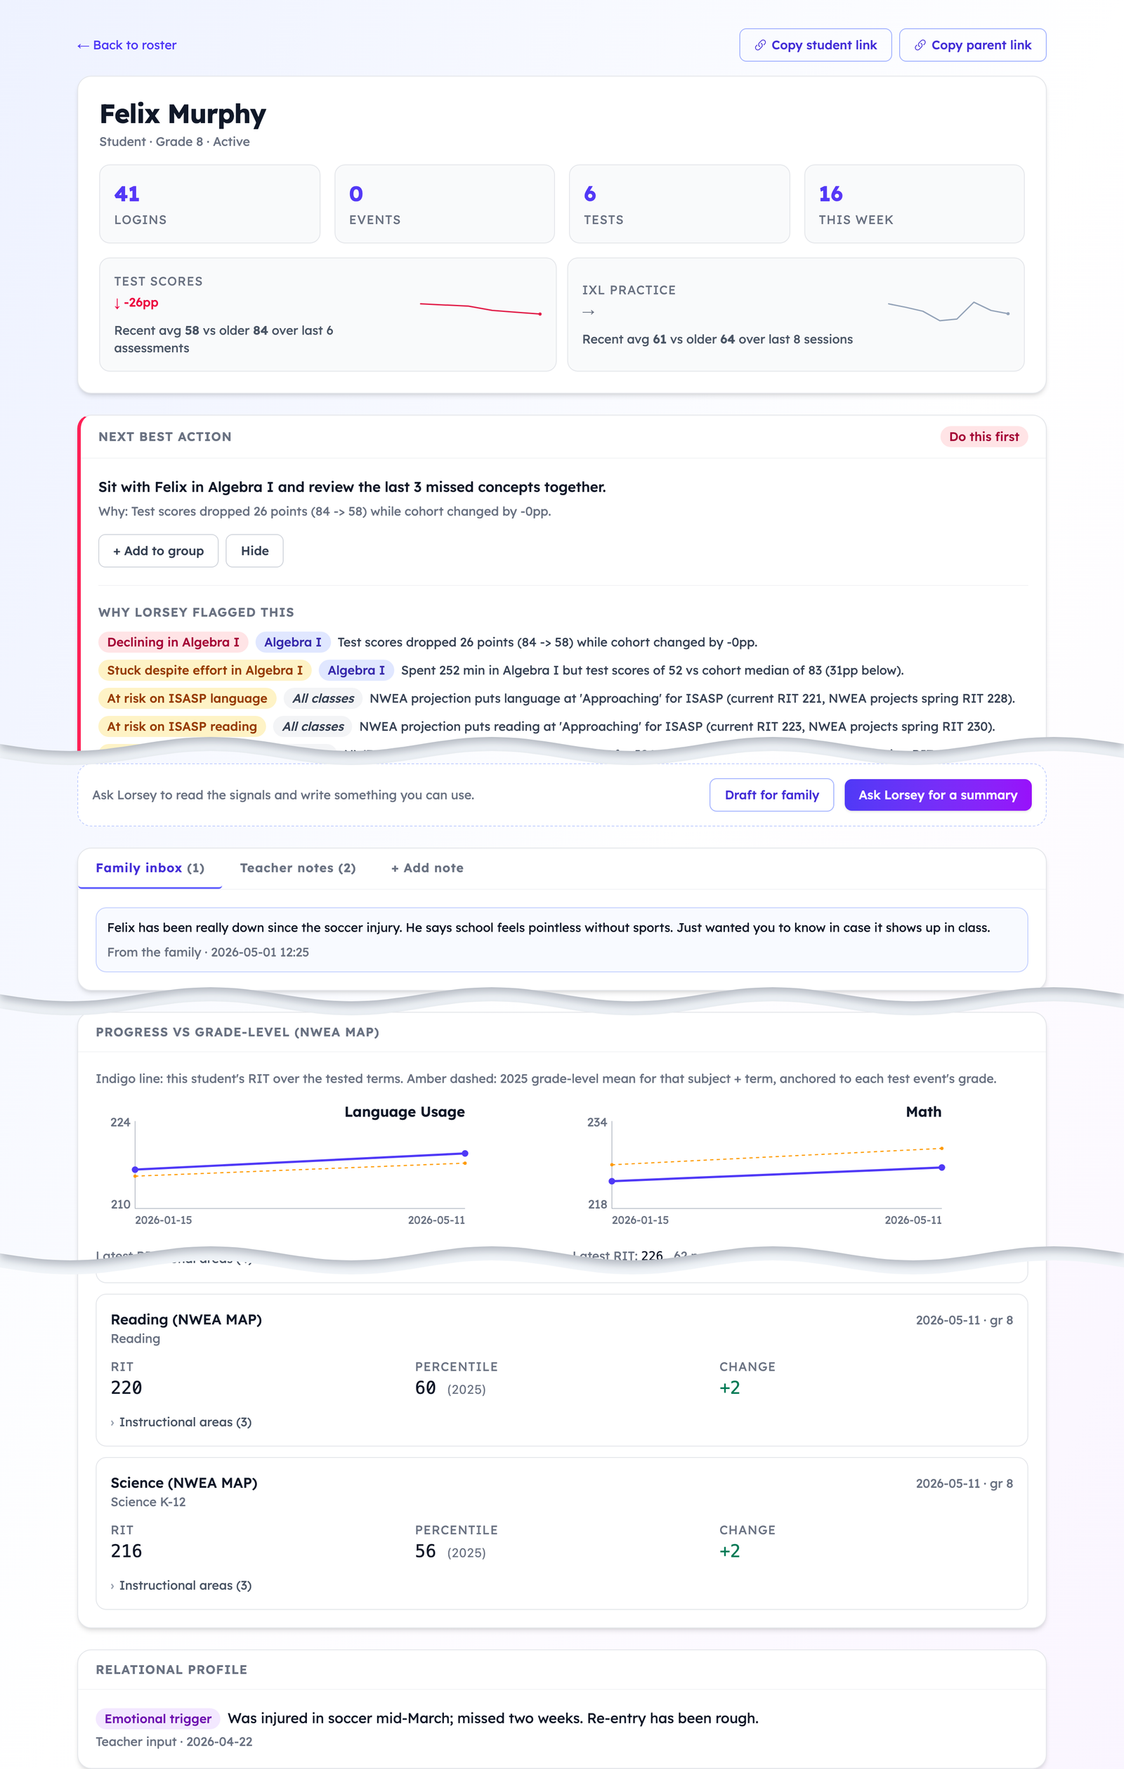Switch to the Teacher notes tab
The height and width of the screenshot is (1769, 1124).
298,868
